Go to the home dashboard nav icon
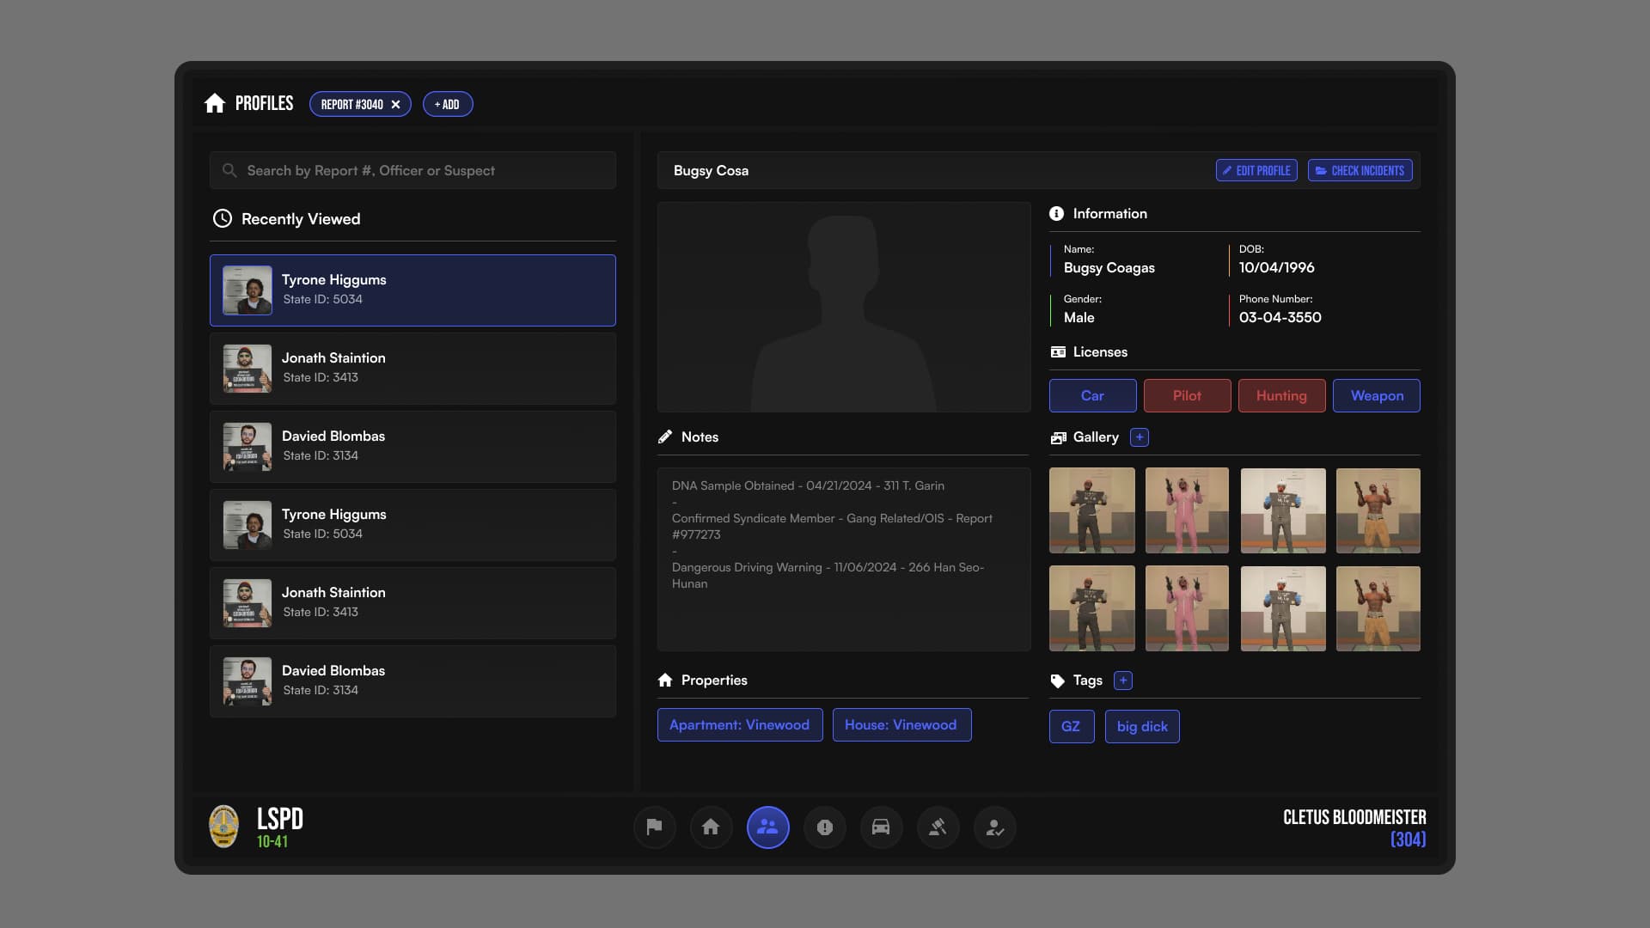This screenshot has height=928, width=1650. (x=711, y=827)
